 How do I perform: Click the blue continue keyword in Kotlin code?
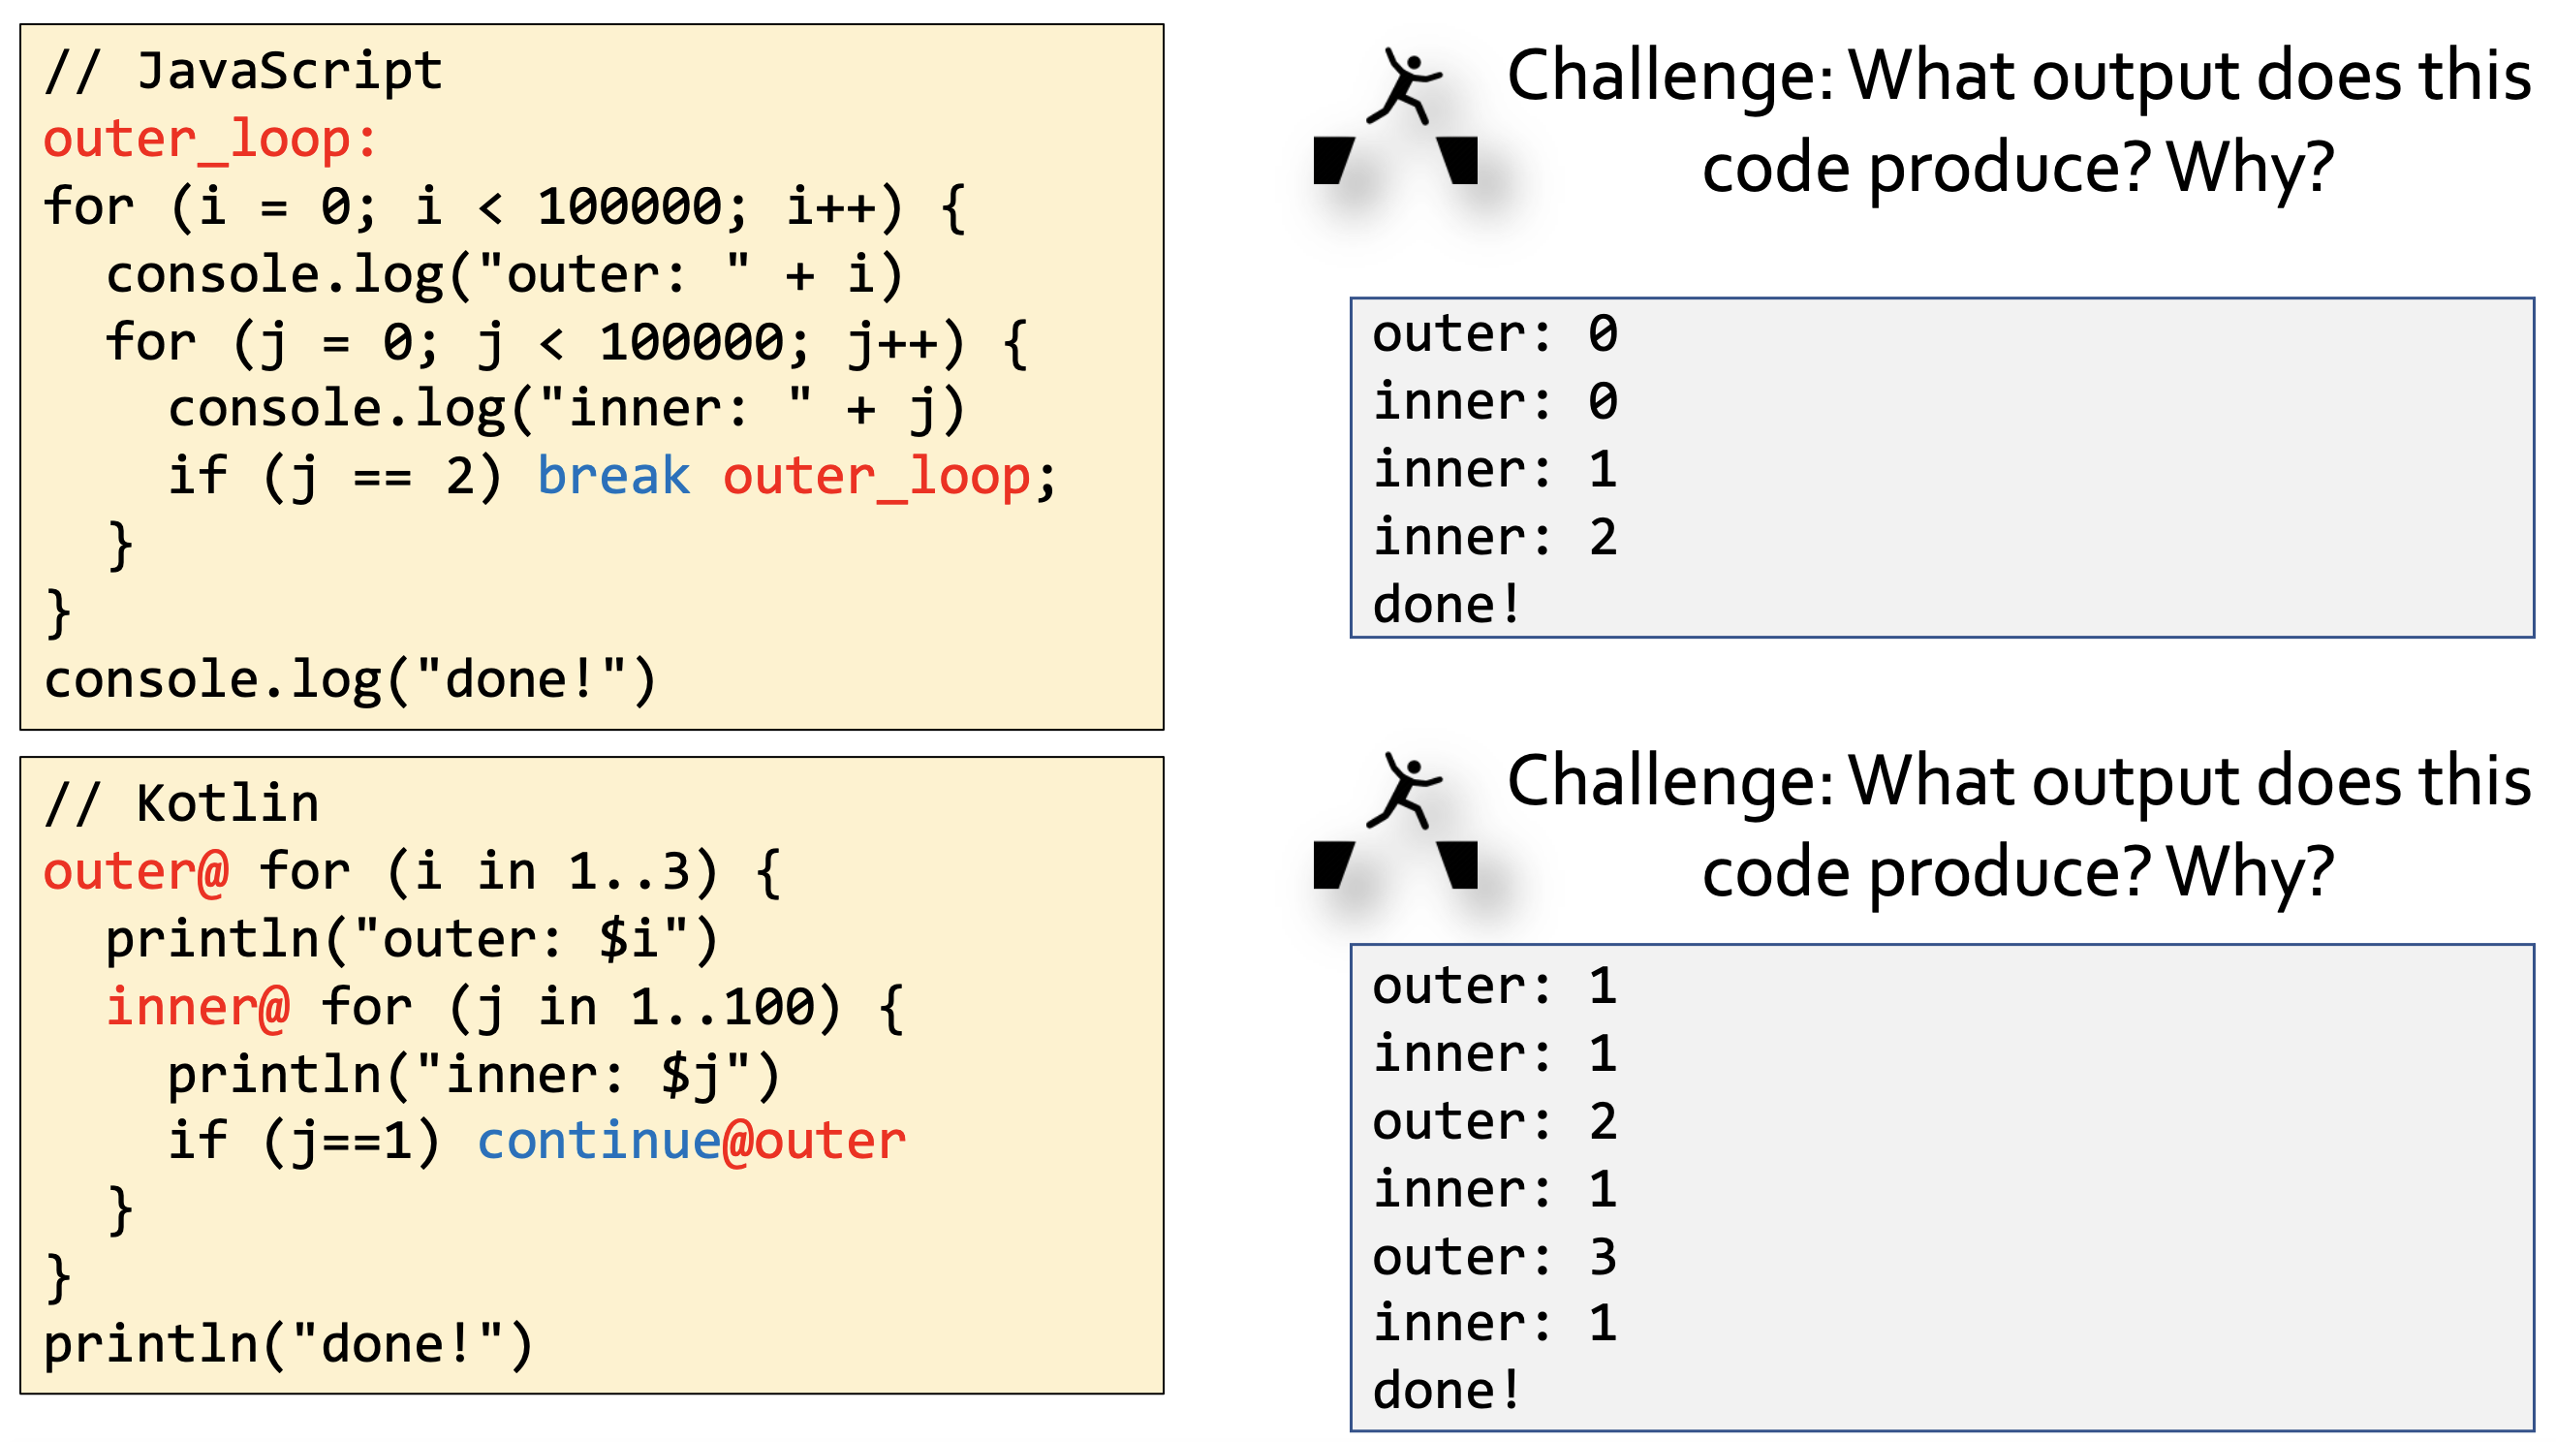point(599,1142)
